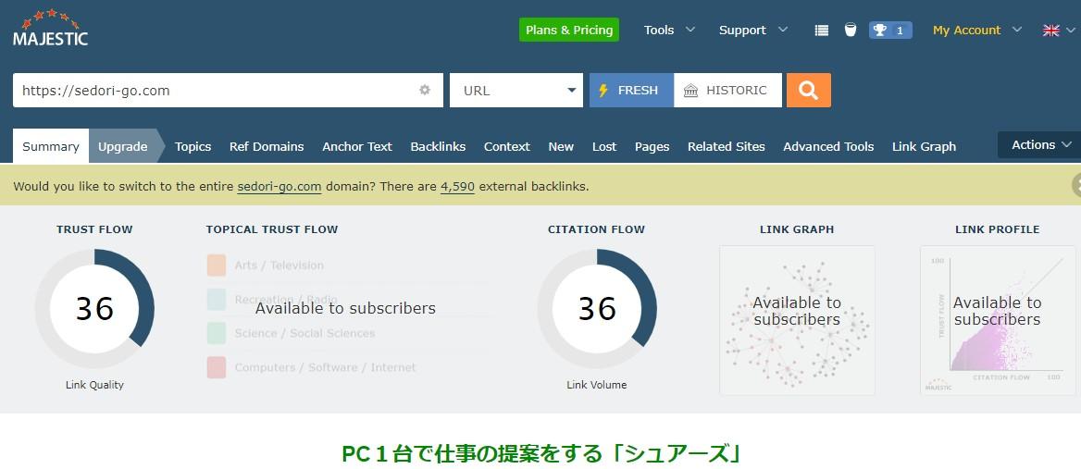Click the bucket icon in header
Screen dimensions: 1081x469
click(x=850, y=31)
